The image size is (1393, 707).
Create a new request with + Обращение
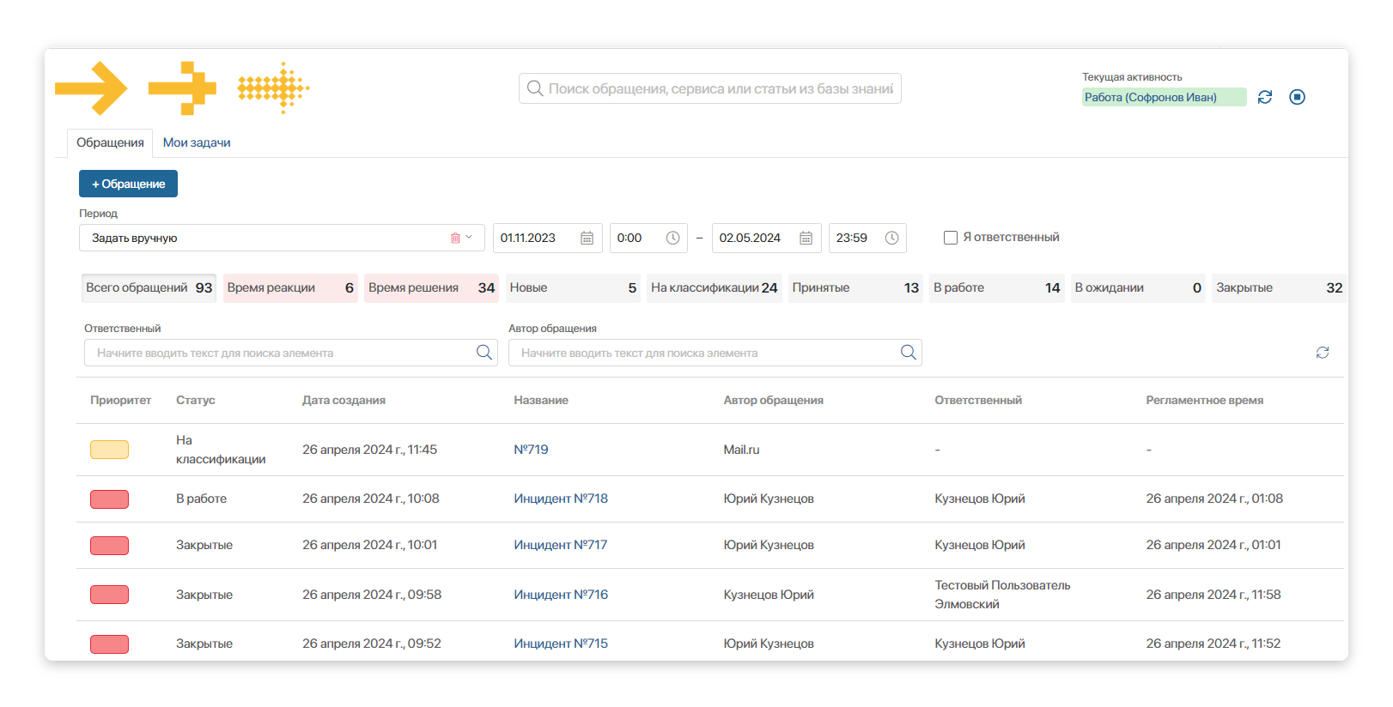tap(128, 184)
